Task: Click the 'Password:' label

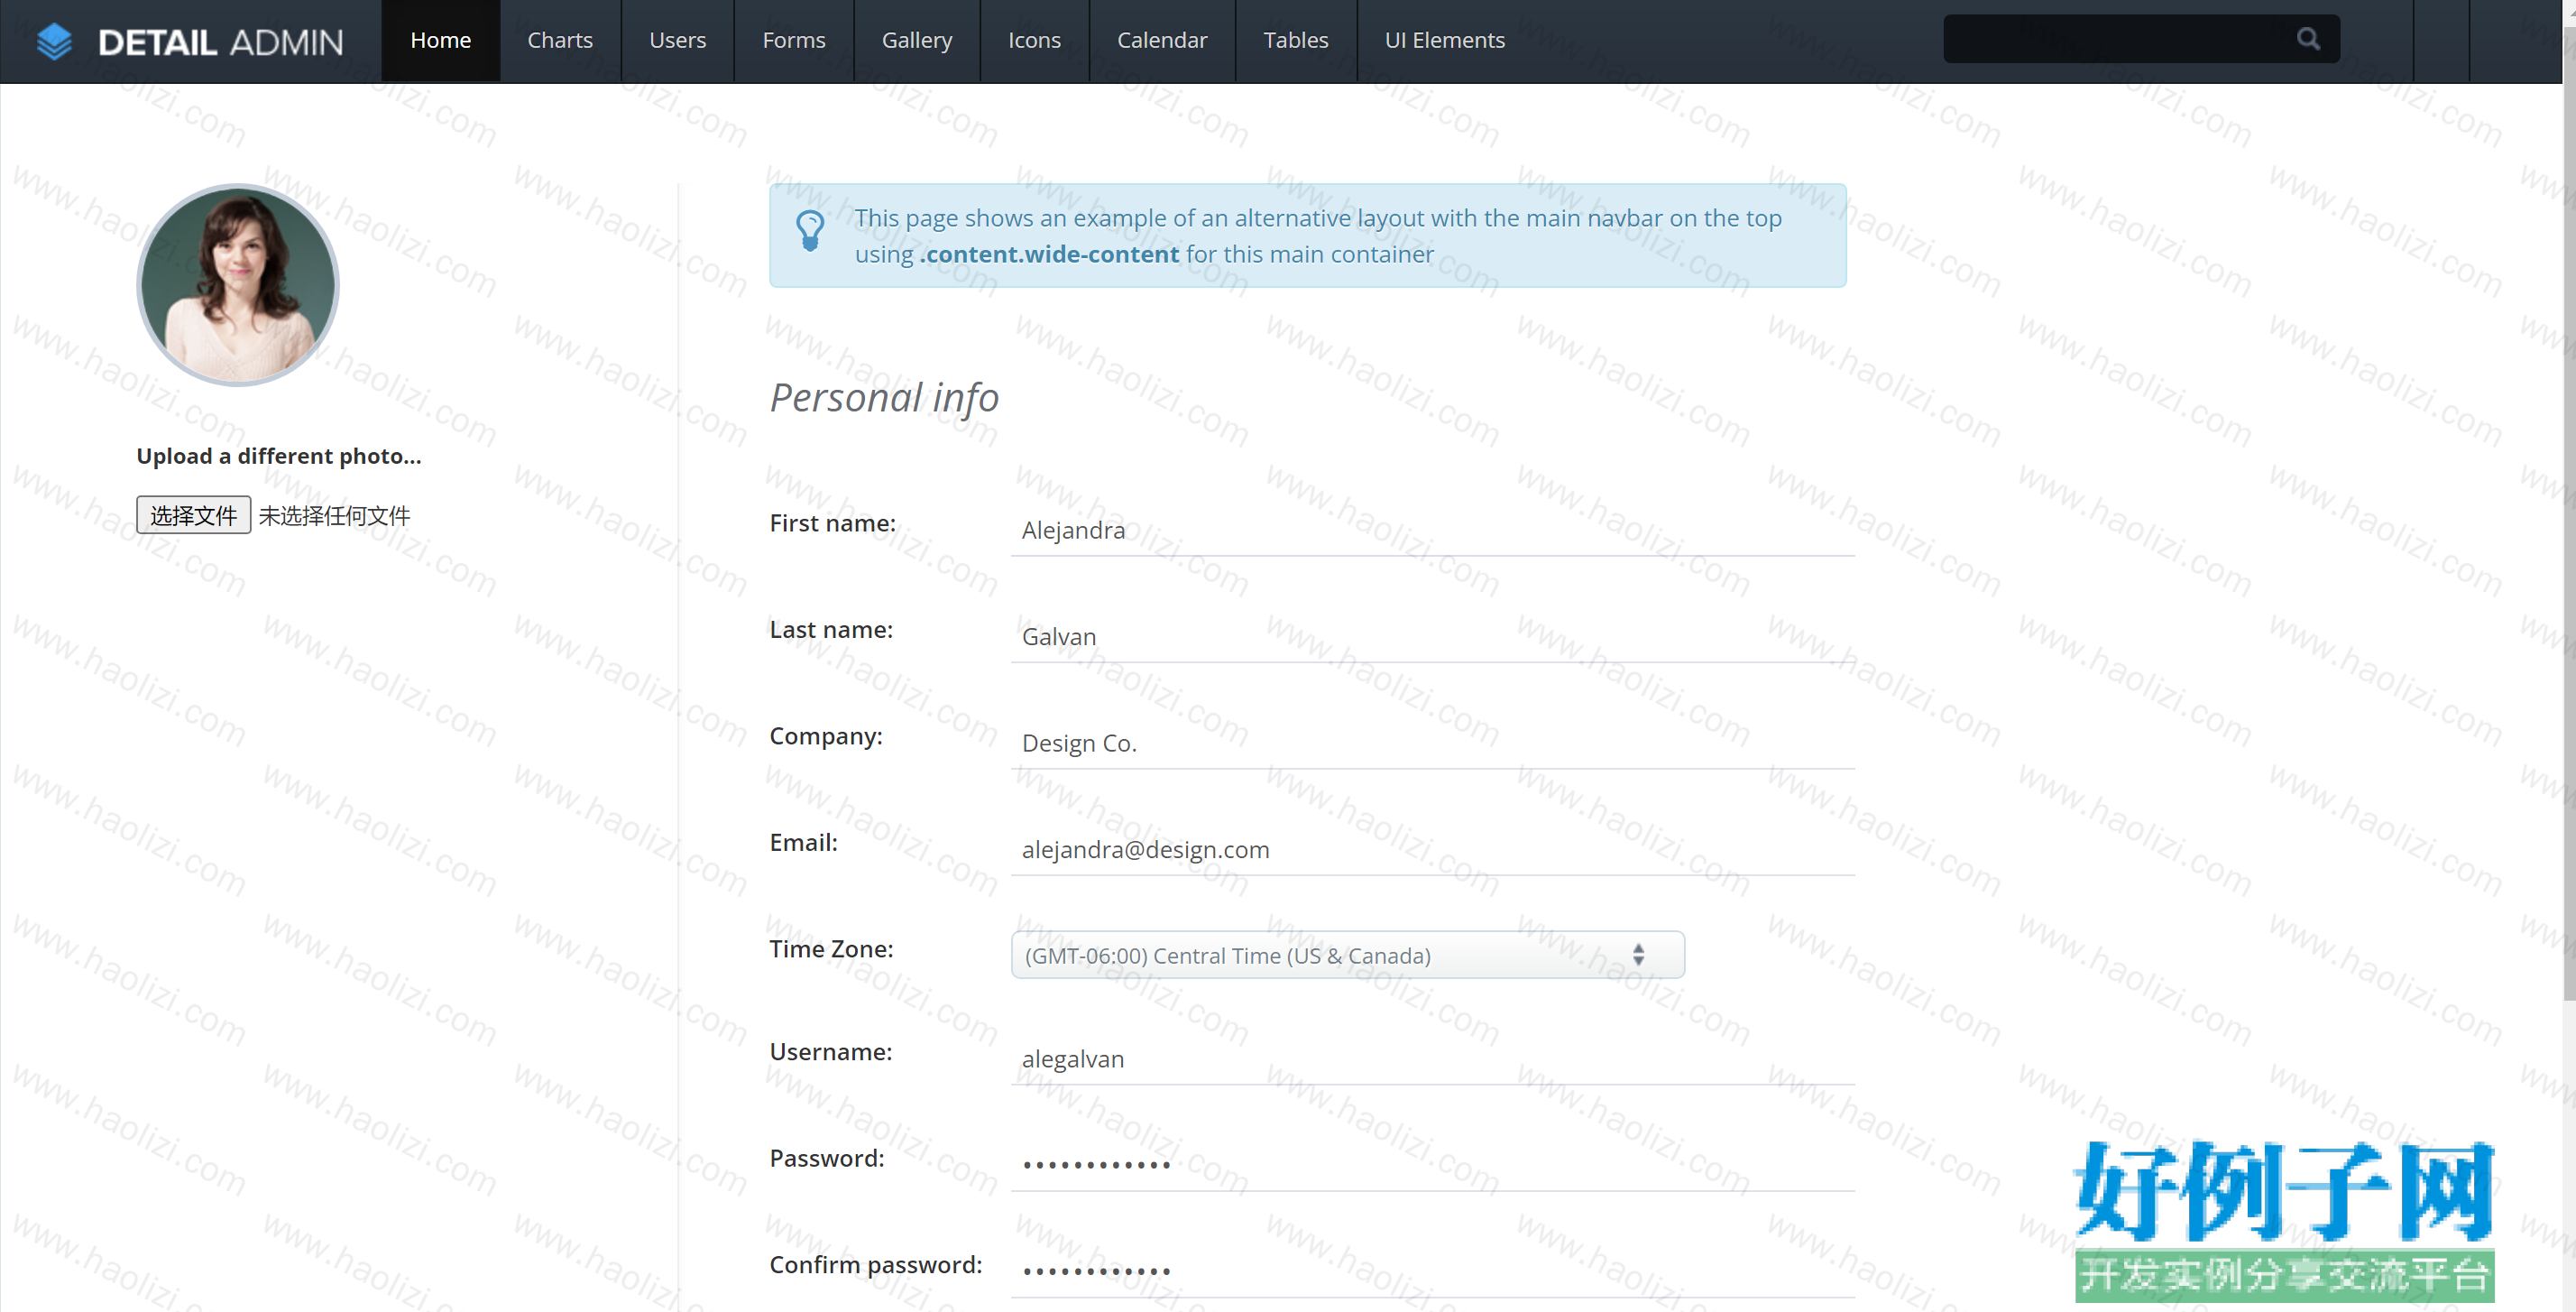Action: click(x=827, y=1158)
